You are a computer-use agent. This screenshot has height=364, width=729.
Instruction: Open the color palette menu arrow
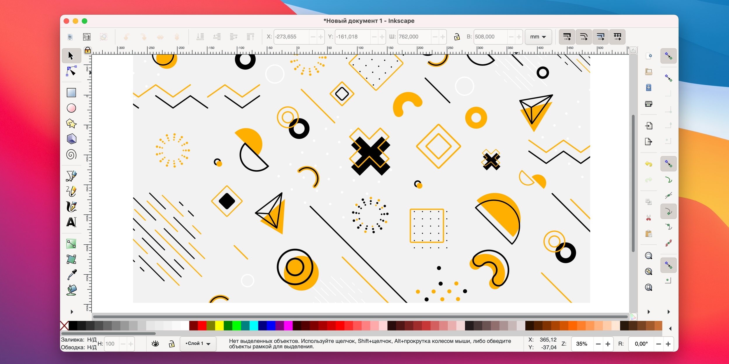coord(670,328)
